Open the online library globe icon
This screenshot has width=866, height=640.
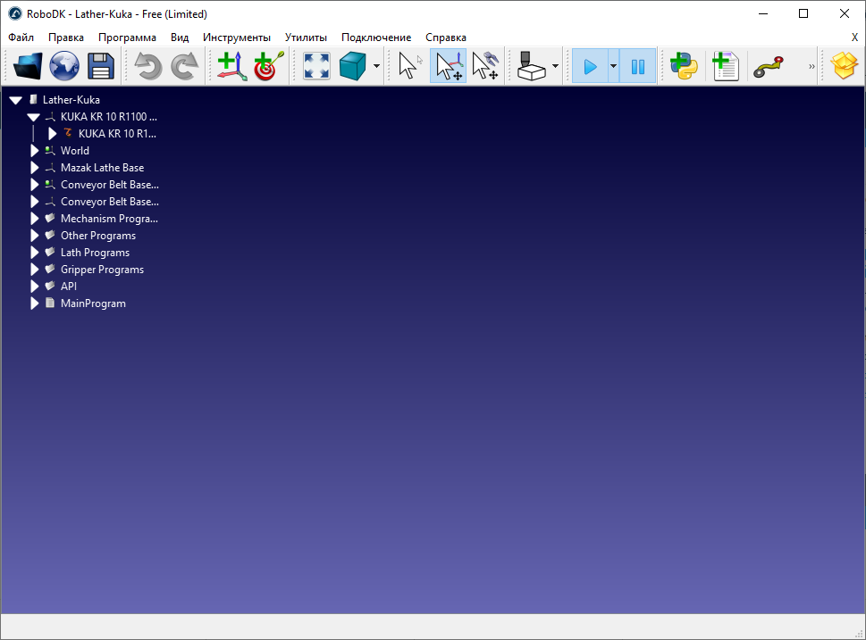[x=63, y=66]
